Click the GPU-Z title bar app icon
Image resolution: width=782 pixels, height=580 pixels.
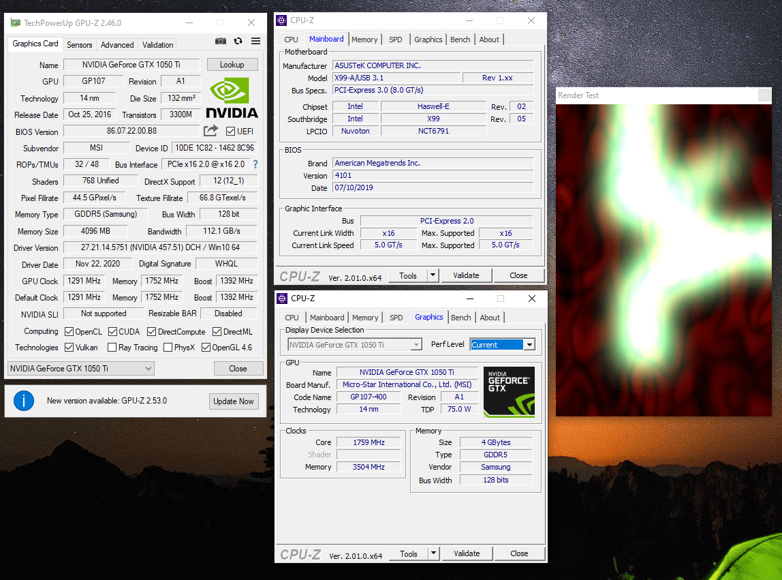coord(16,23)
